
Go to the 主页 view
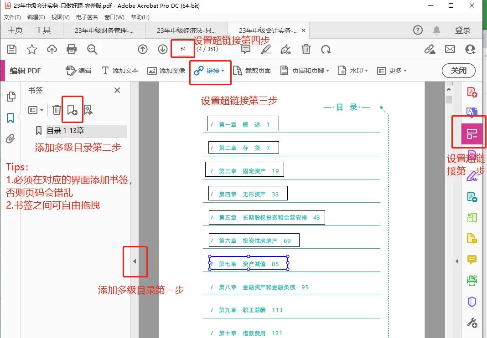click(15, 30)
